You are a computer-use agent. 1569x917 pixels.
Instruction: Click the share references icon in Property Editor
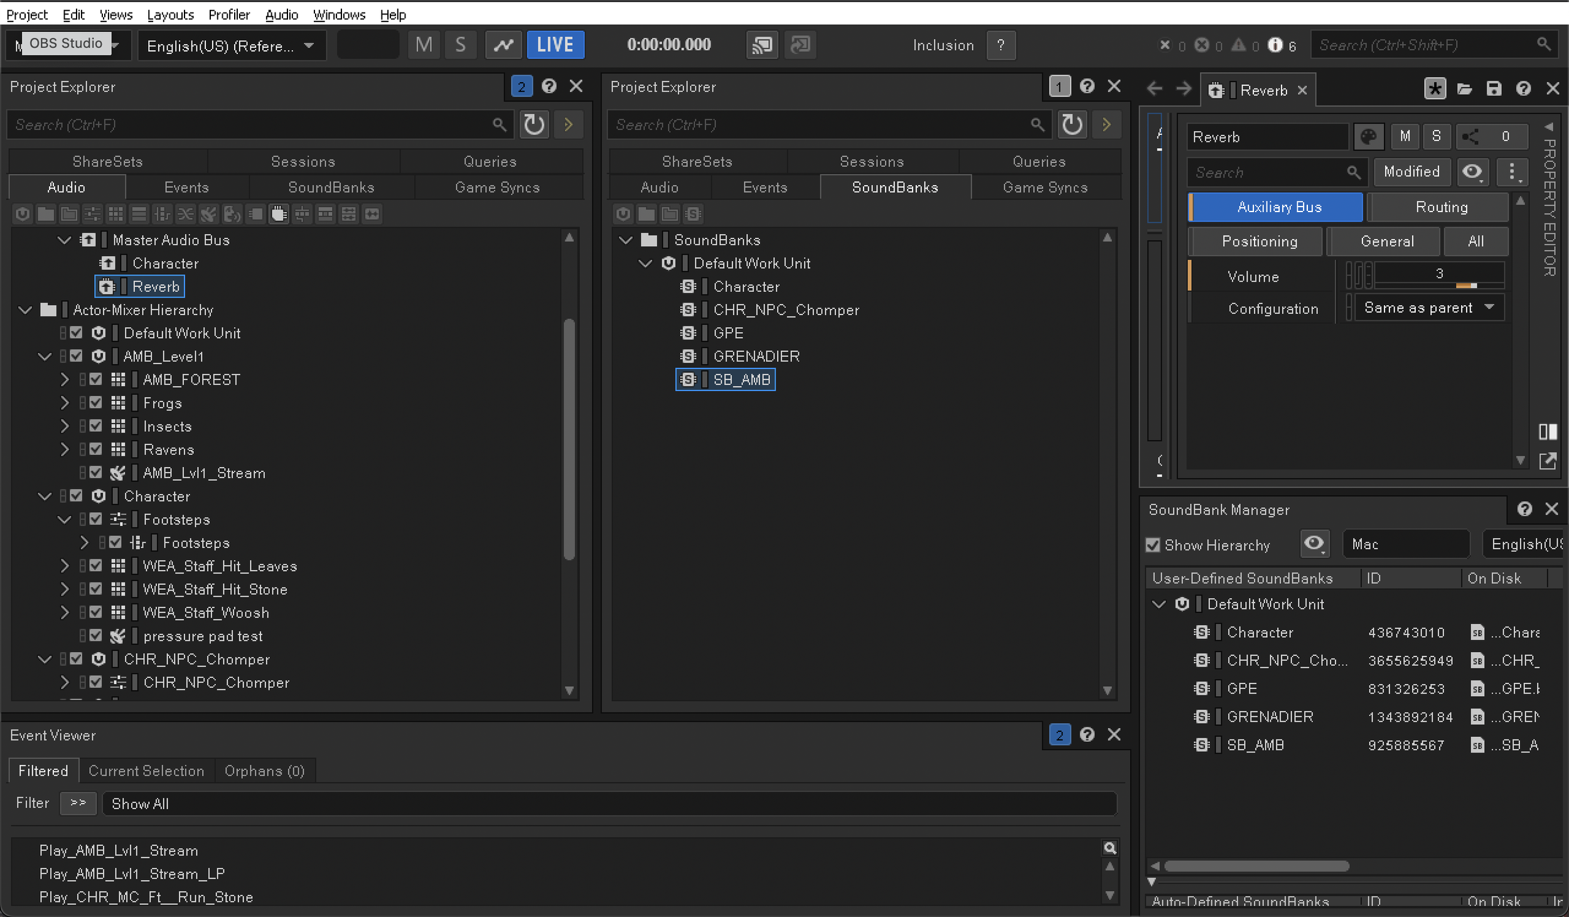1470,137
